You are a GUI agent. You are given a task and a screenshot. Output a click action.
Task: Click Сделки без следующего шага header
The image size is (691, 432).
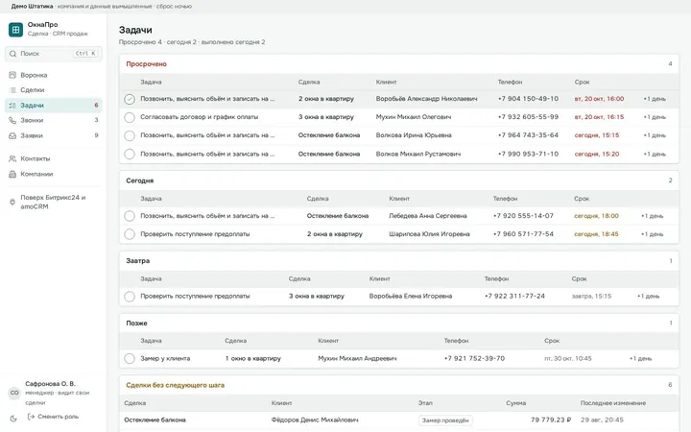click(x=175, y=385)
